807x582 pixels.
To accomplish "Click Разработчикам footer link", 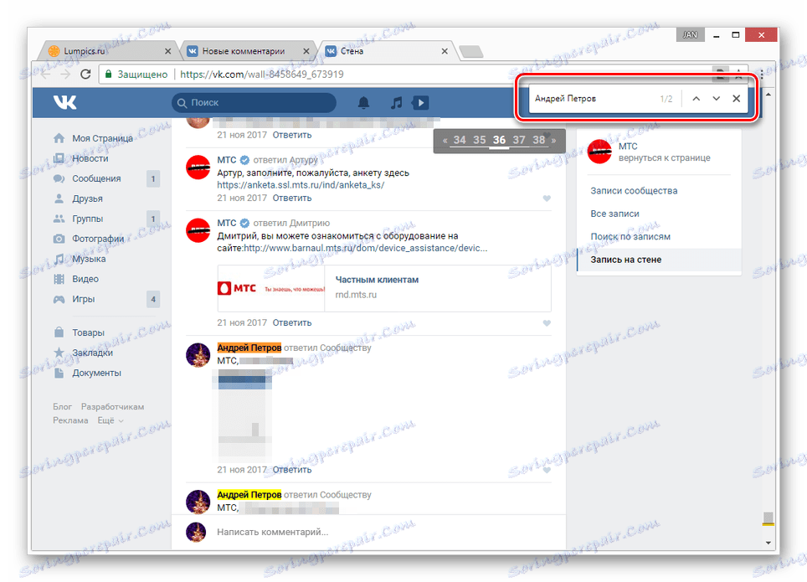I will (112, 406).
